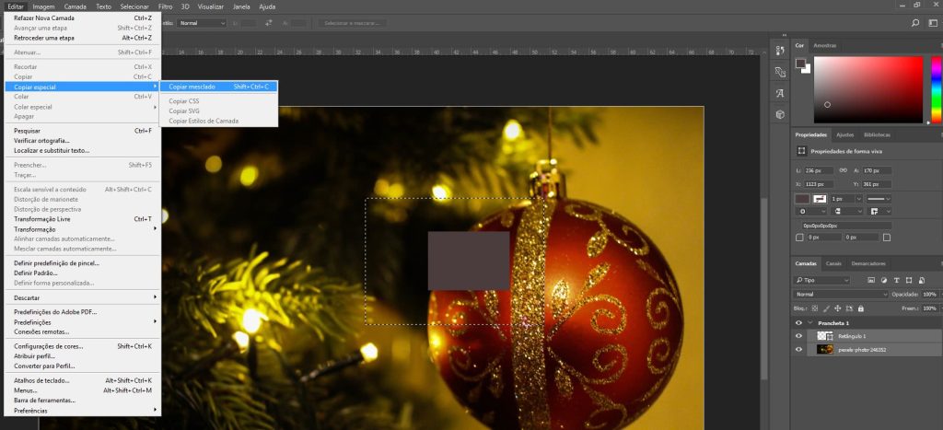Open Preferências submenu entry
This screenshot has height=430, width=943.
tap(82, 411)
